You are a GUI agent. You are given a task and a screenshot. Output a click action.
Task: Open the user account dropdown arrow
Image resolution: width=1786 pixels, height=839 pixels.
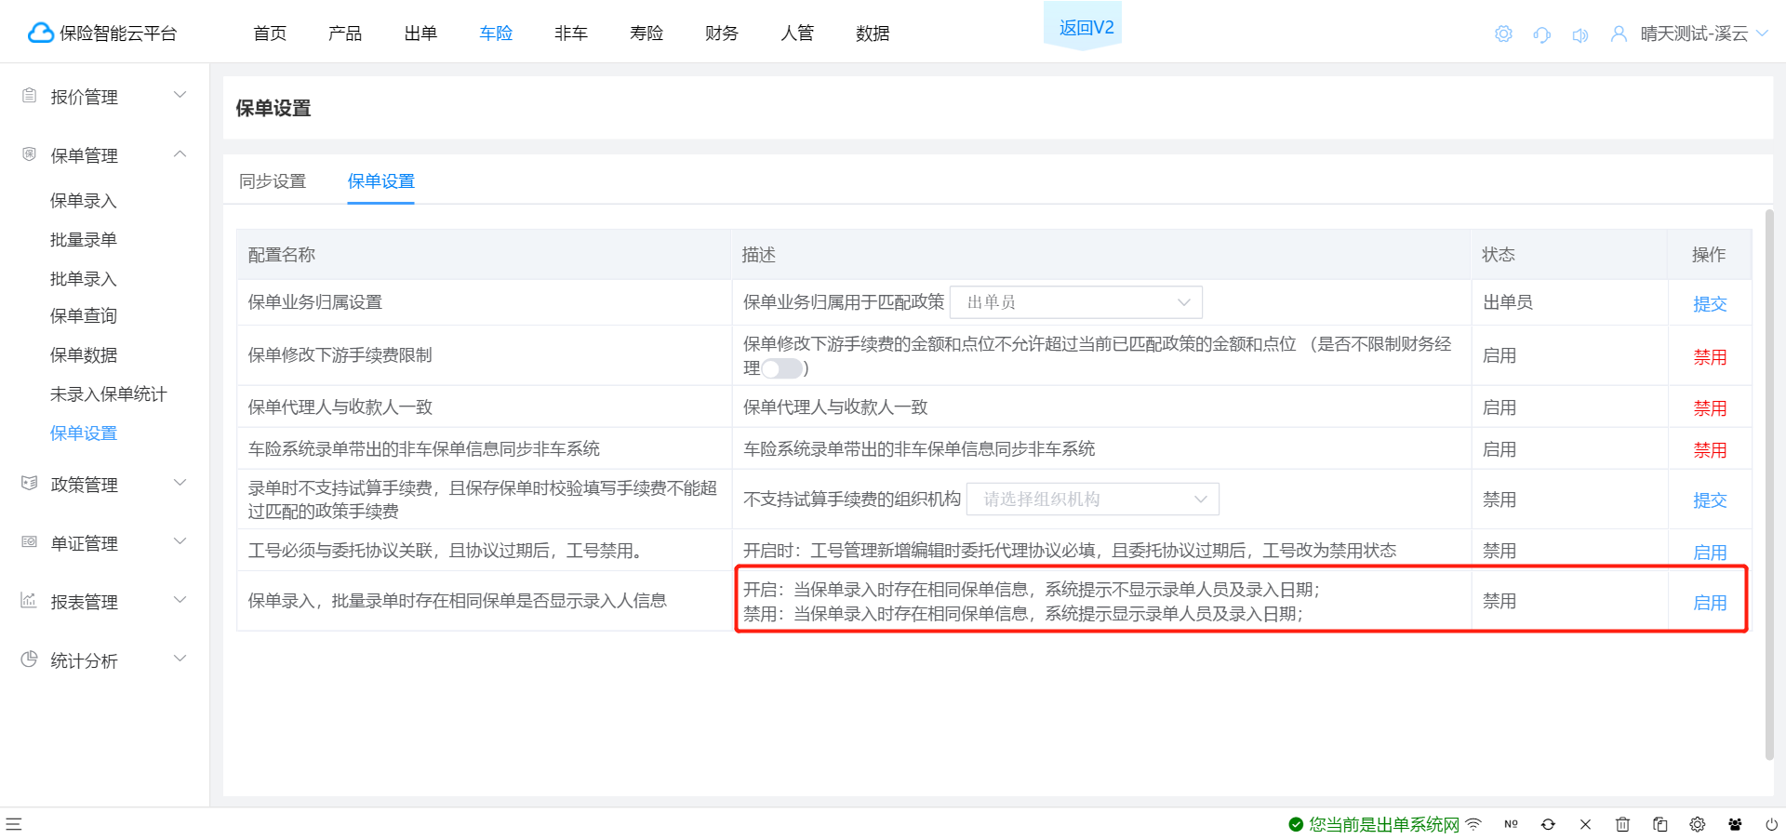1762,33
